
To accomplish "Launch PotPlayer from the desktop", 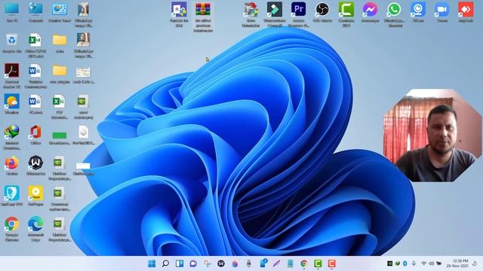I will [35, 196].
